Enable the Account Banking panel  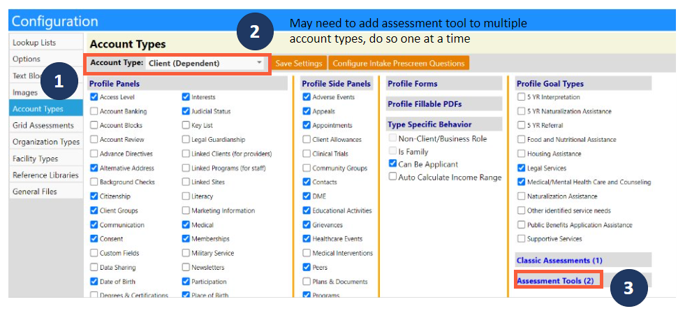[94, 111]
